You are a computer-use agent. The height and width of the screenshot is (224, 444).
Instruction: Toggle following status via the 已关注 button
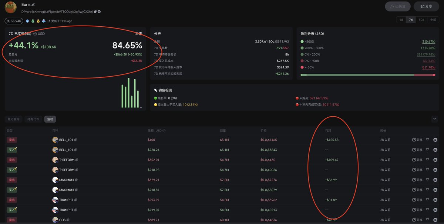(398, 6)
